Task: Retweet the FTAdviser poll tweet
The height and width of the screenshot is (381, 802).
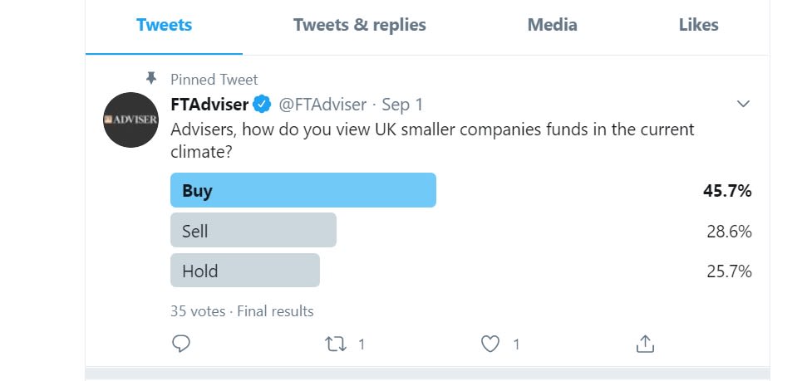Action: pos(336,344)
